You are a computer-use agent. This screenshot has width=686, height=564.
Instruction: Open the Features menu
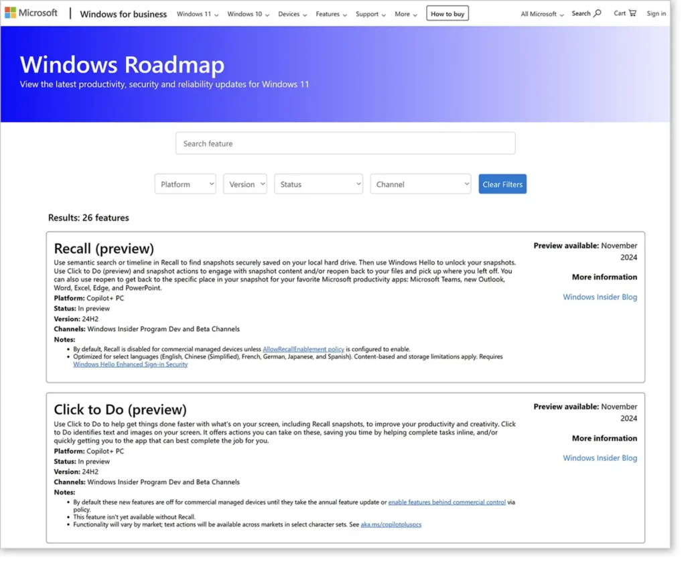coord(331,14)
